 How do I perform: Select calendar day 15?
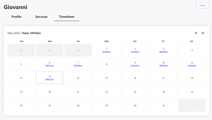pyautogui.click(x=107, y=78)
